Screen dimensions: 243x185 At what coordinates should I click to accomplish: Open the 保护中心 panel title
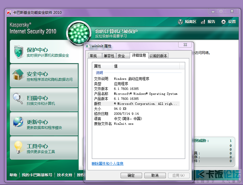click(x=37, y=50)
